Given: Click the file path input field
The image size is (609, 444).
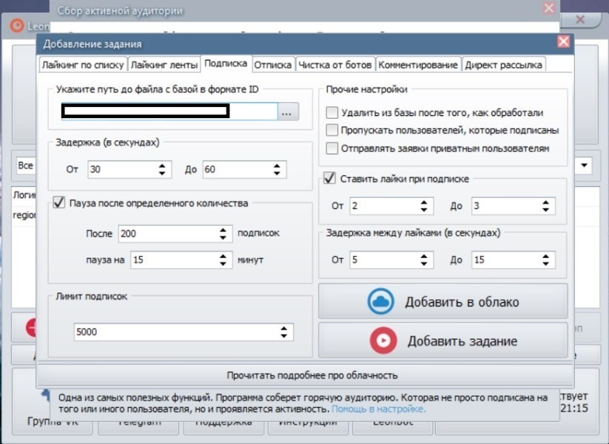Looking at the screenshot, I should click(169, 112).
